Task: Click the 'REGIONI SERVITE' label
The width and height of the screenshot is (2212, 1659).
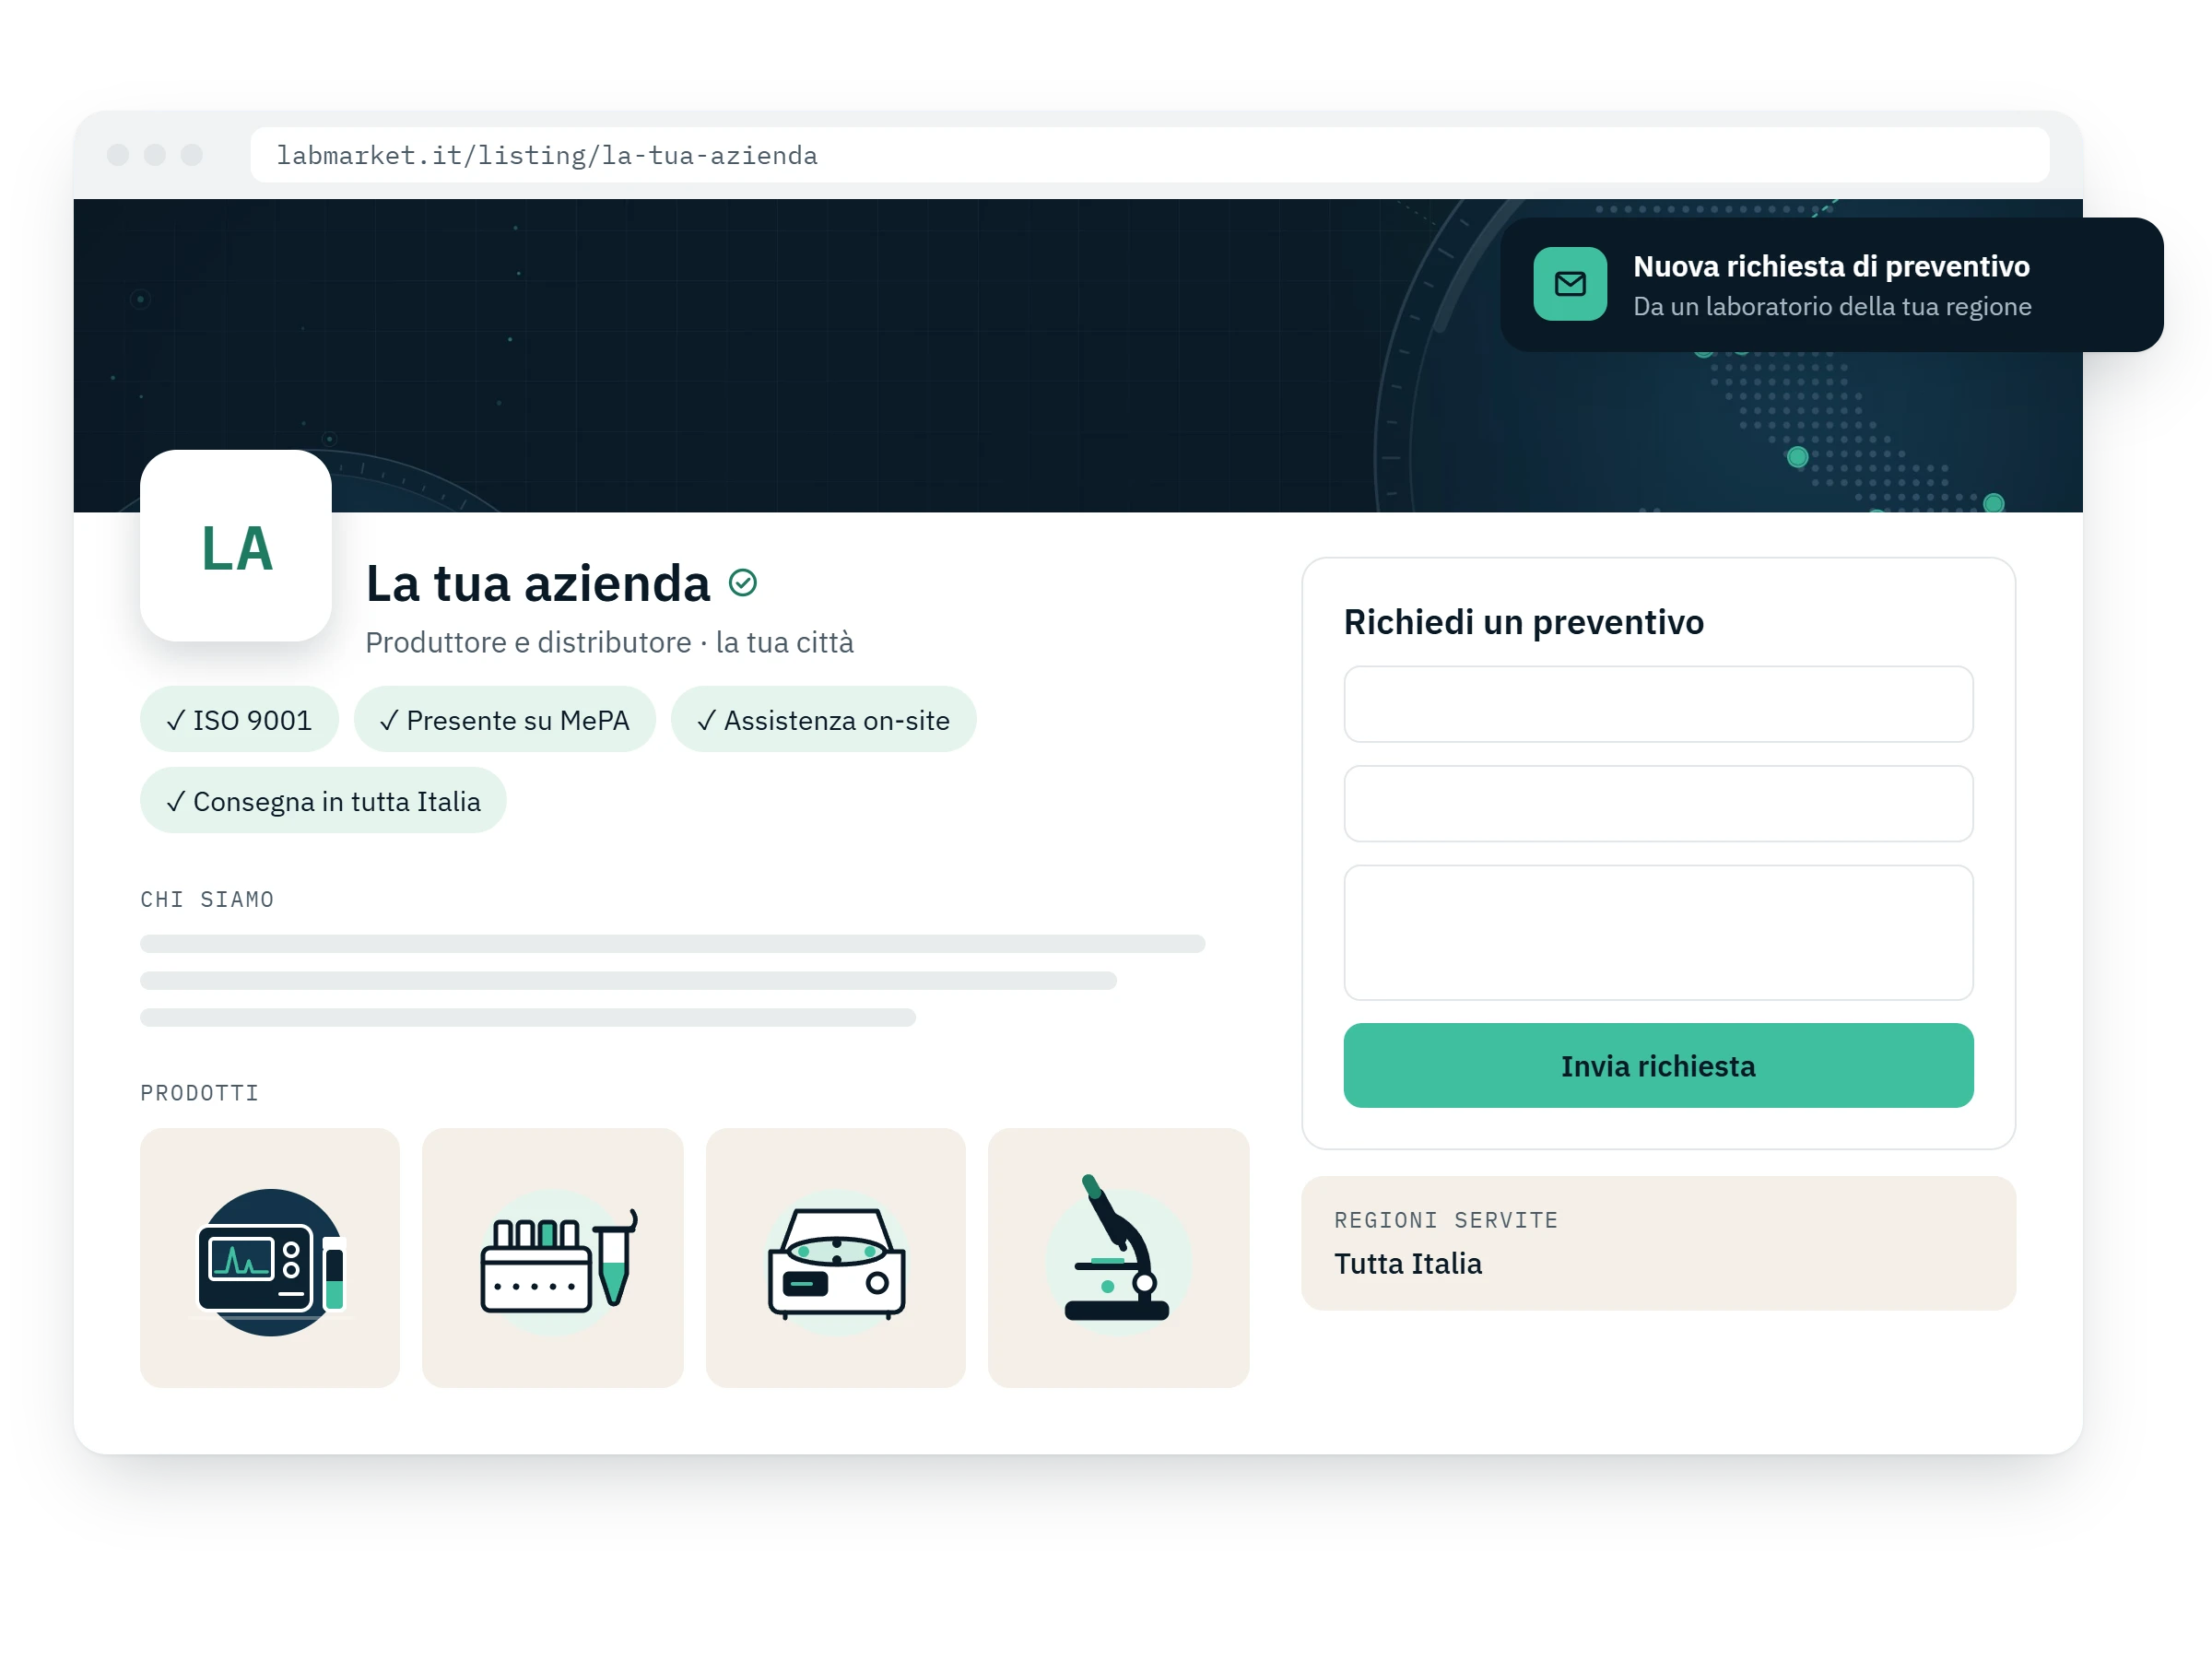Action: coord(1446,1220)
